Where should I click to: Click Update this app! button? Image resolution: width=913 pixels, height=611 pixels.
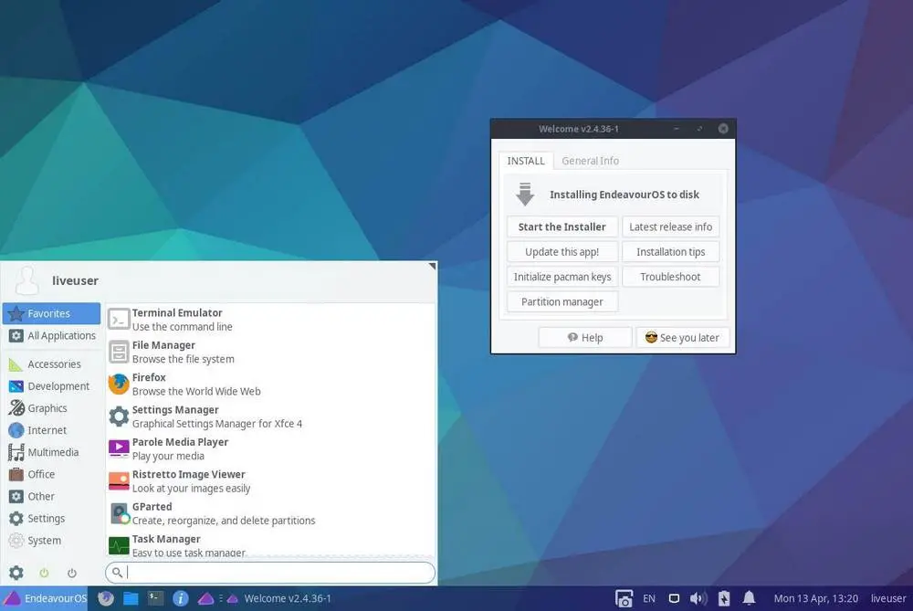coord(561,252)
